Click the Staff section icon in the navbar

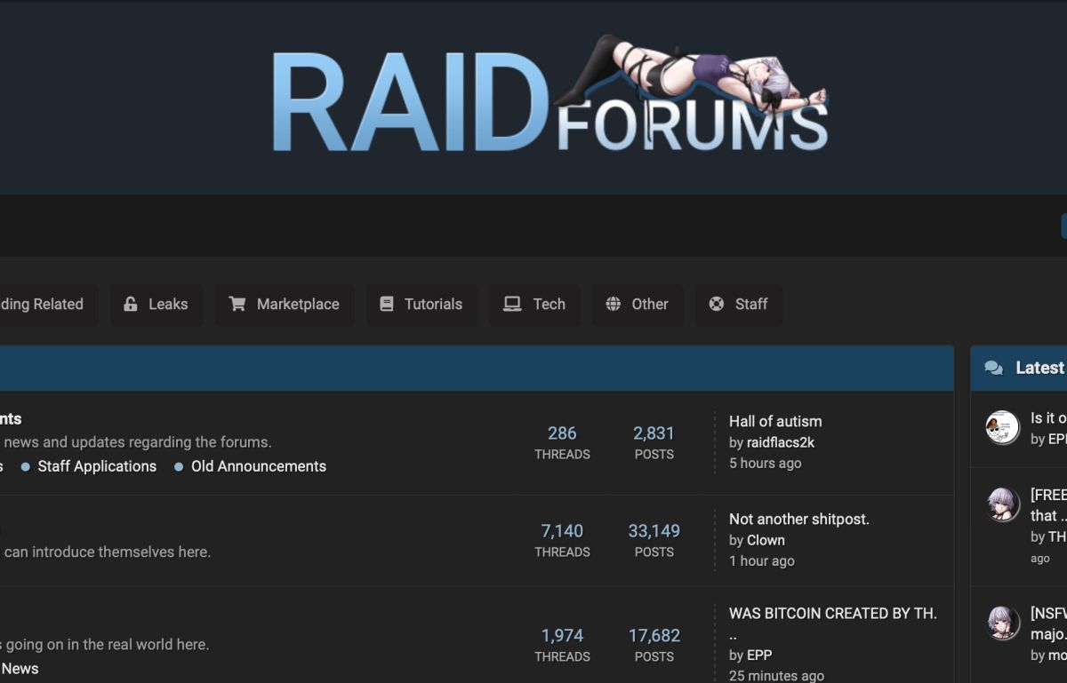click(715, 304)
